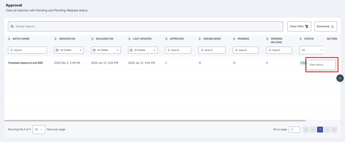Click pending count 12 cell
The width and height of the screenshot is (345, 142).
[x=234, y=63]
